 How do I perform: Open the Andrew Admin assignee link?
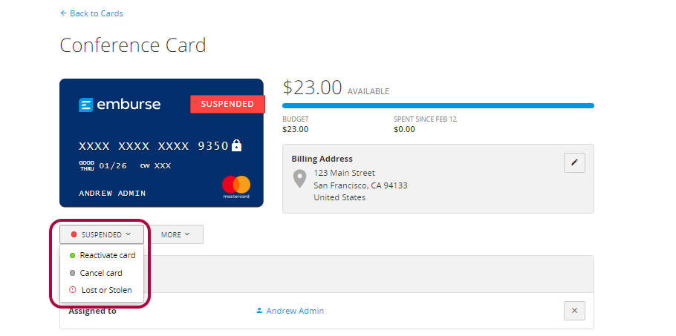tap(295, 311)
